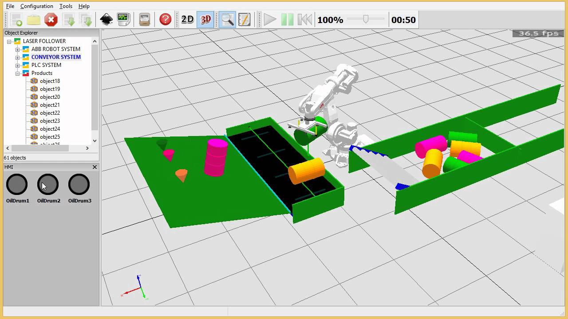This screenshot has width=568, height=319.
Task: Click the Products red-blue folder icon
Action: click(x=26, y=73)
